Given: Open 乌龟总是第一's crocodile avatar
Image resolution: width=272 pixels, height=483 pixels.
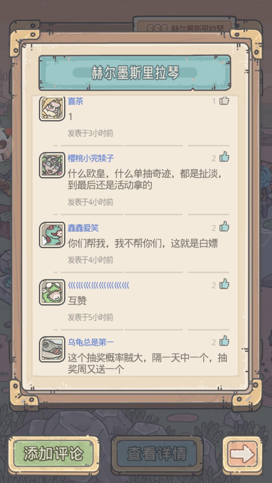Looking at the screenshot, I should [52, 349].
